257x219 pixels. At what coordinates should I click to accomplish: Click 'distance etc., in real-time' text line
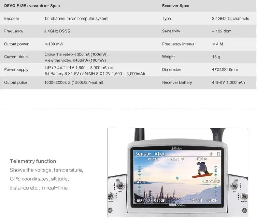click(39, 188)
